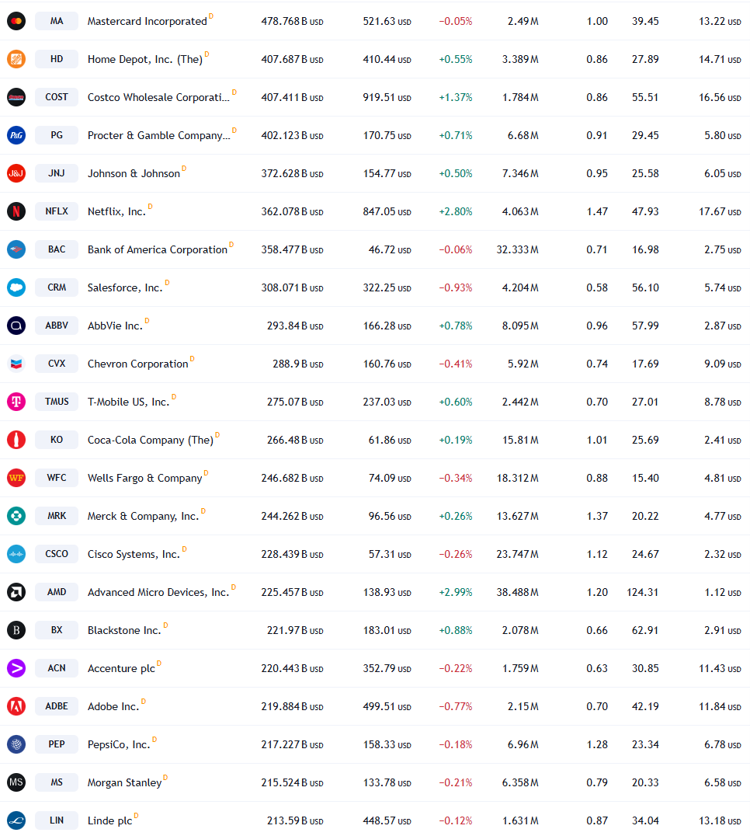Open PepsiCo, Inc. company link
This screenshot has width=750, height=836.
tap(119, 744)
